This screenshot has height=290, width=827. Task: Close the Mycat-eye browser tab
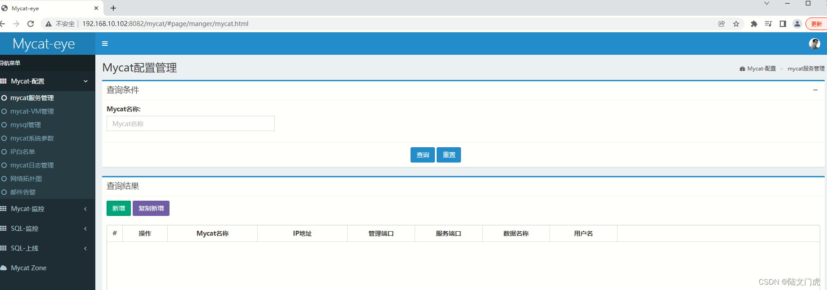pos(96,8)
